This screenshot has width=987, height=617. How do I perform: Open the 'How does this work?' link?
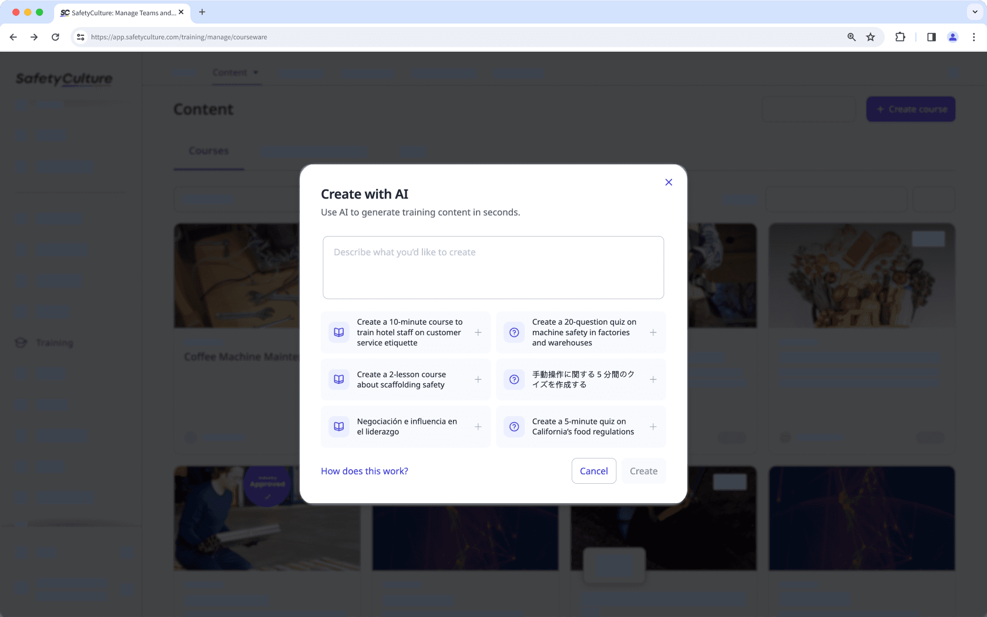click(364, 471)
